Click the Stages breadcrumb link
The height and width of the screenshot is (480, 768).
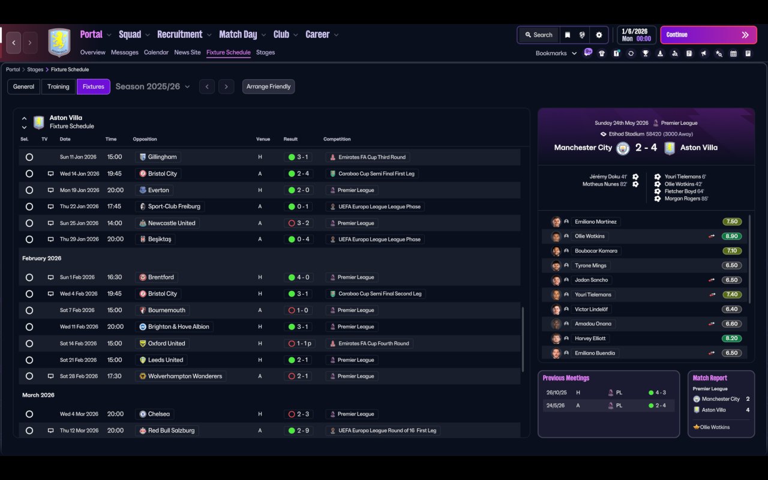coord(35,70)
